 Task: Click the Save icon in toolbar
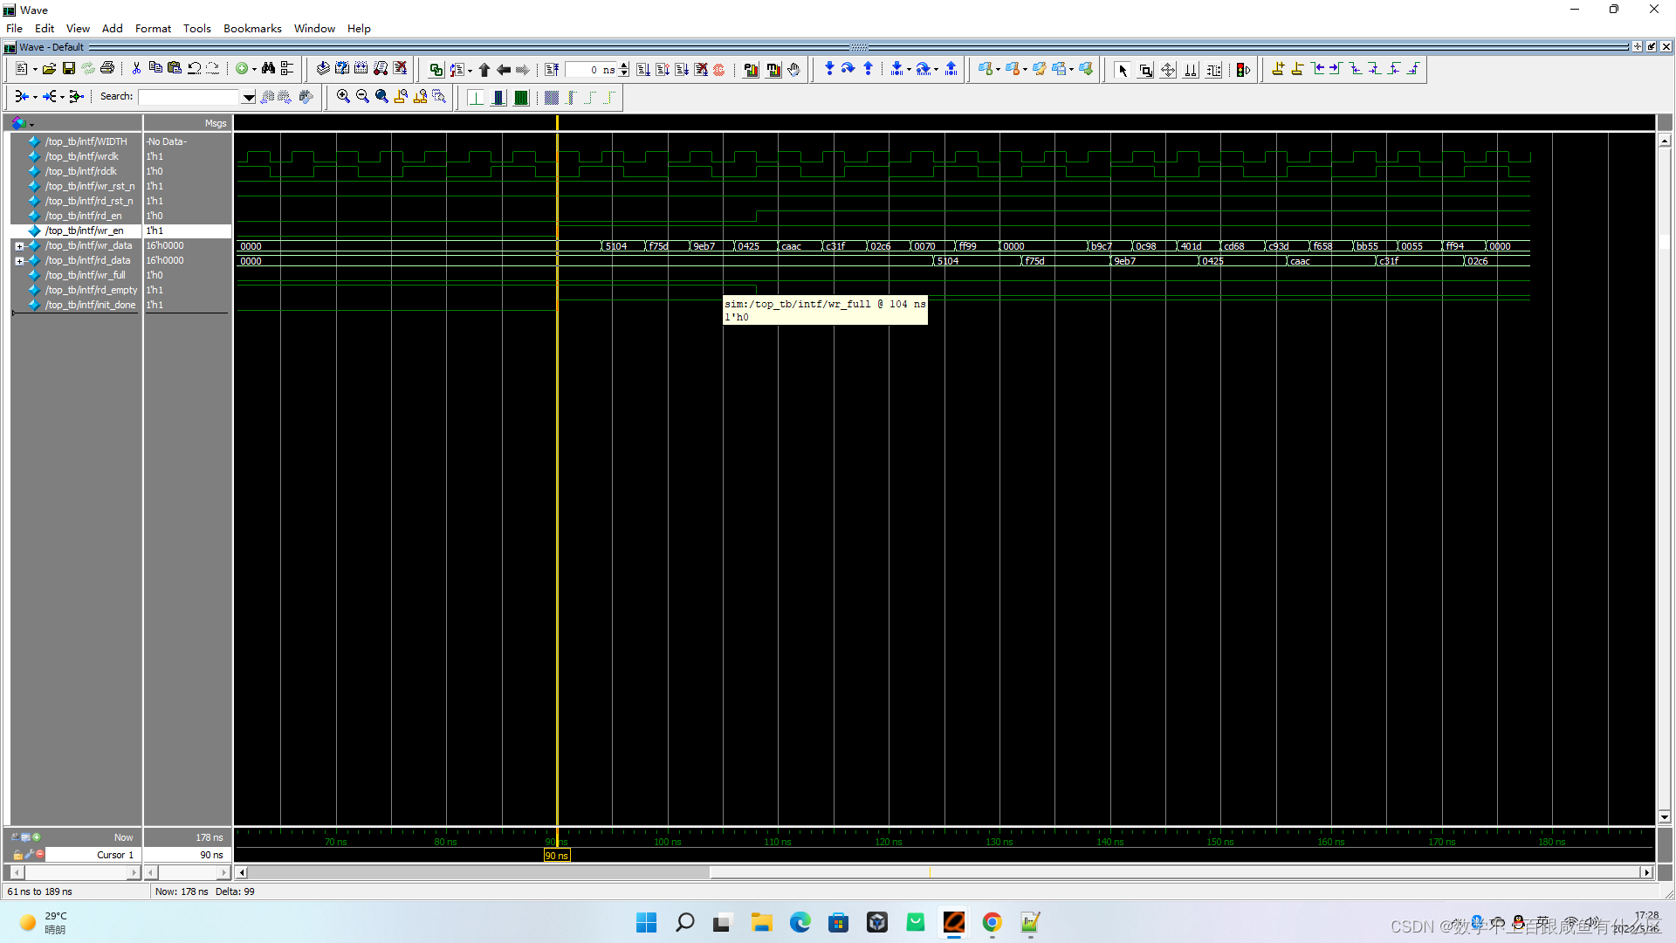[68, 69]
